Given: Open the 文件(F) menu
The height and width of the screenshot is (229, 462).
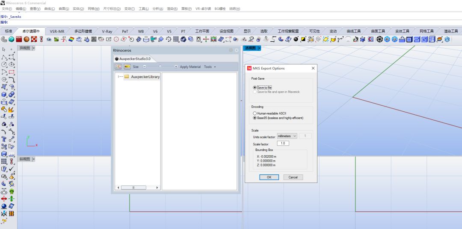Looking at the screenshot, I should click(7, 9).
